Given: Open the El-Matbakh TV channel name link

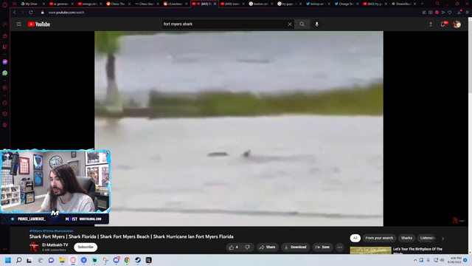Looking at the screenshot, I should [55, 245].
